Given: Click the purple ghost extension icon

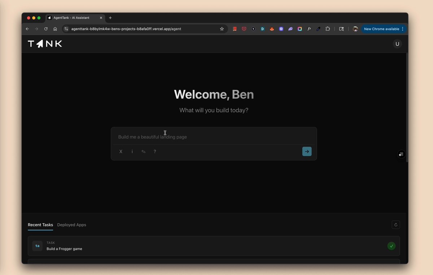Looking at the screenshot, I should coord(290,29).
